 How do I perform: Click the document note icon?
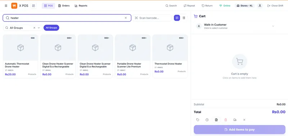[216, 120]
